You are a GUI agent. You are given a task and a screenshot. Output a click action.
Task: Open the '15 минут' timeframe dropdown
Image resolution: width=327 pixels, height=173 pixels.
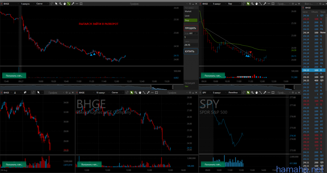[x=103, y=92]
